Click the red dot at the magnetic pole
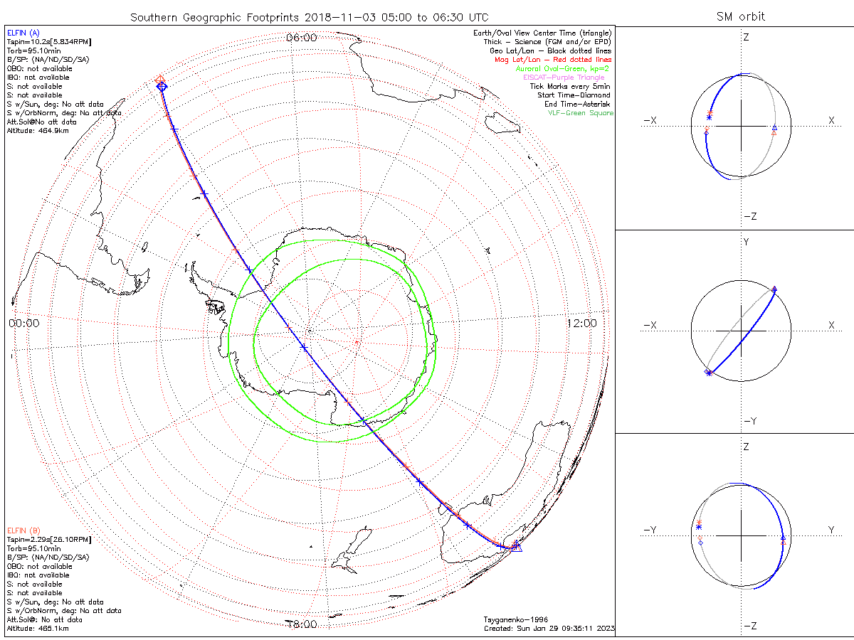Image resolution: width=854 pixels, height=640 pixels. [357, 343]
